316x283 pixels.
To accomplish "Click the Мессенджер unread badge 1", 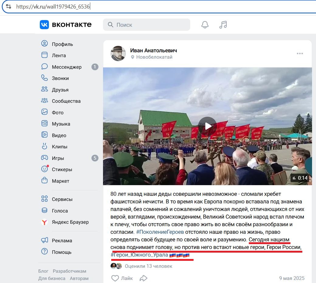I will (x=95, y=67).
